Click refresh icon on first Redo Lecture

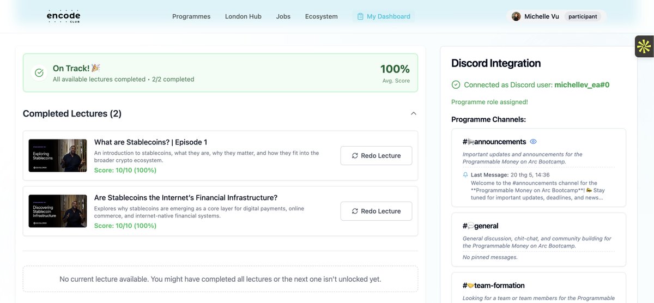[x=355, y=156]
